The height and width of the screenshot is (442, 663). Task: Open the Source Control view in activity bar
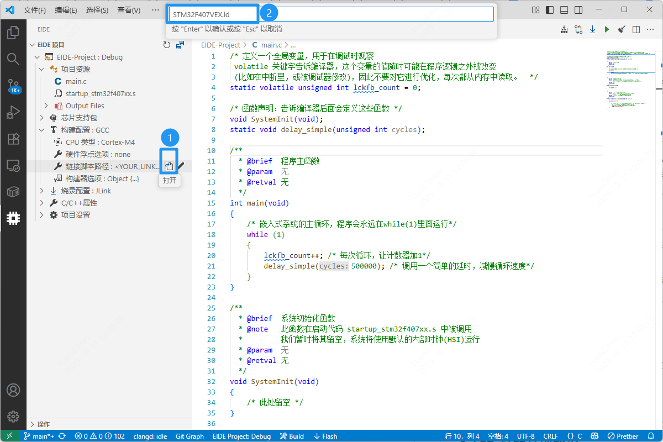pos(13,85)
